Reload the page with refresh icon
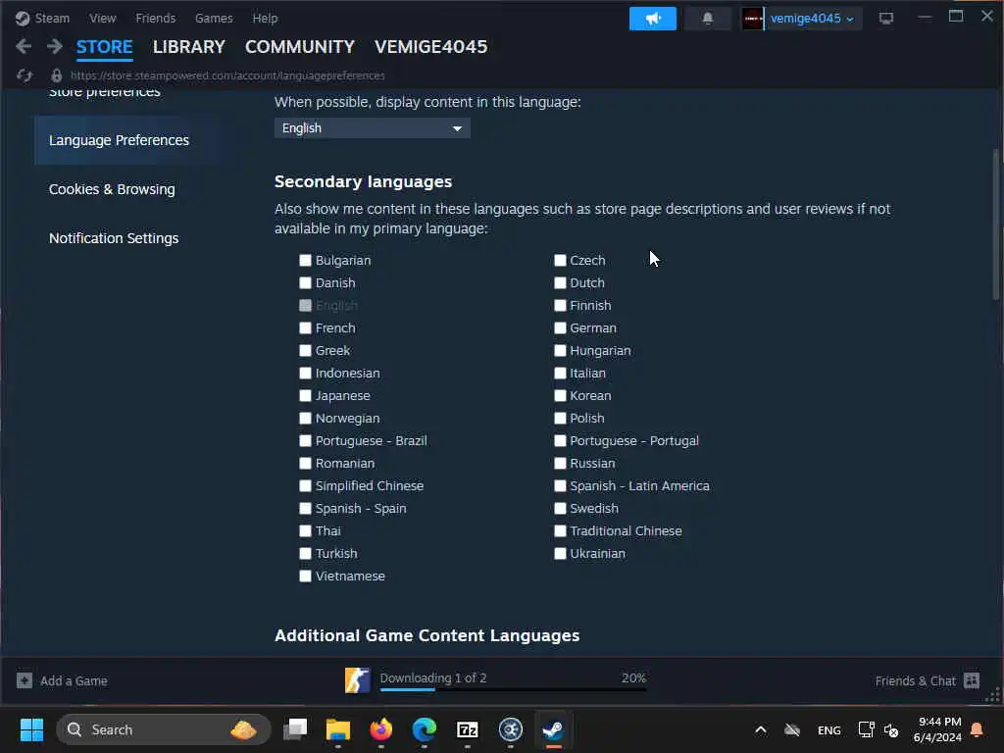Viewport: 1004px width, 753px height. (25, 75)
